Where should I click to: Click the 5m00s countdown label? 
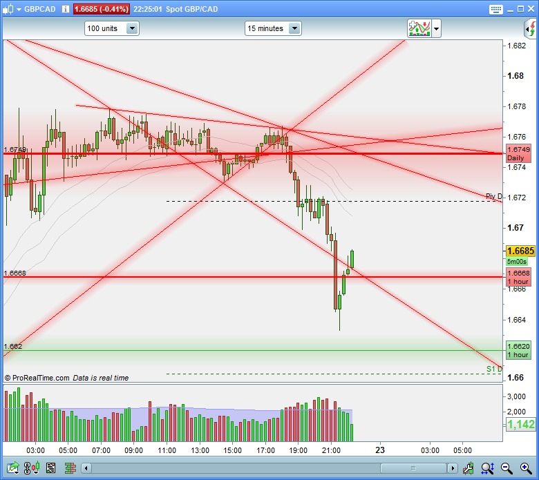(x=517, y=262)
